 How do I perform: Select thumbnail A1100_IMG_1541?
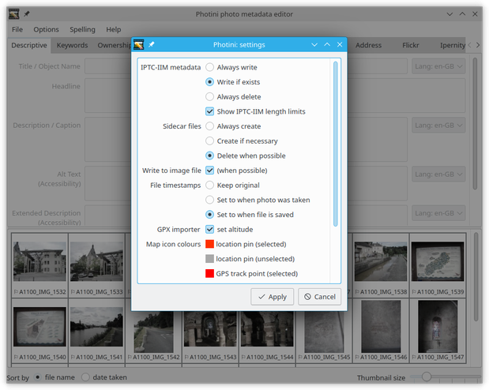tap(96, 331)
